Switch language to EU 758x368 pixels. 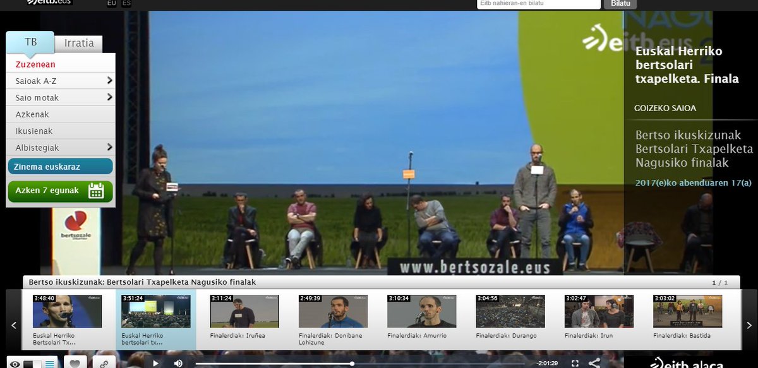click(x=112, y=3)
